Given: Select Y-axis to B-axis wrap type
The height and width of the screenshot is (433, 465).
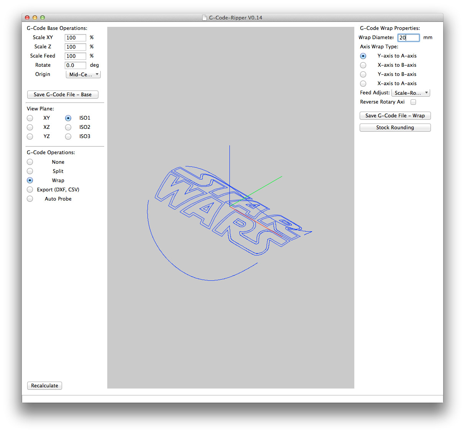Looking at the screenshot, I should point(363,74).
